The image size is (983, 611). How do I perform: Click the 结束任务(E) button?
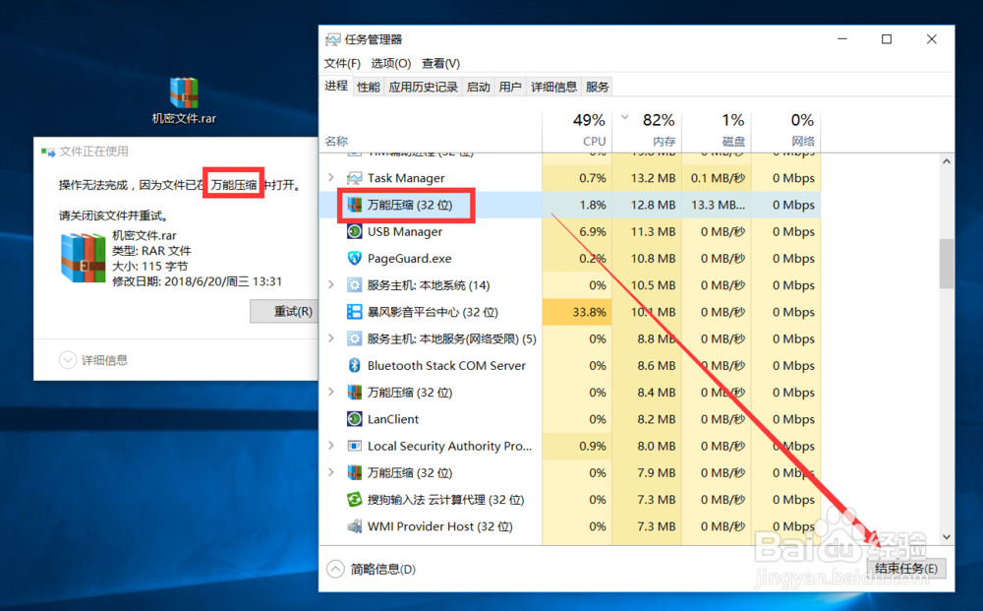point(906,569)
